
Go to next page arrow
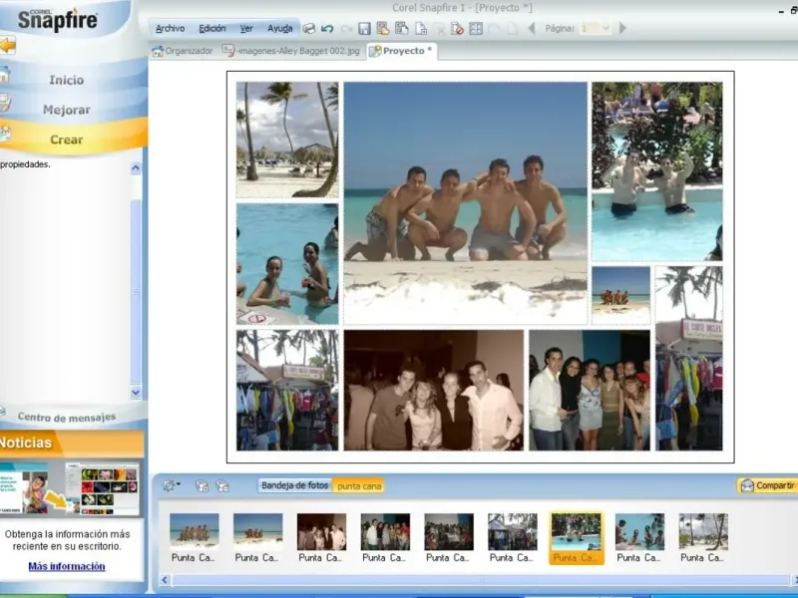tap(623, 29)
